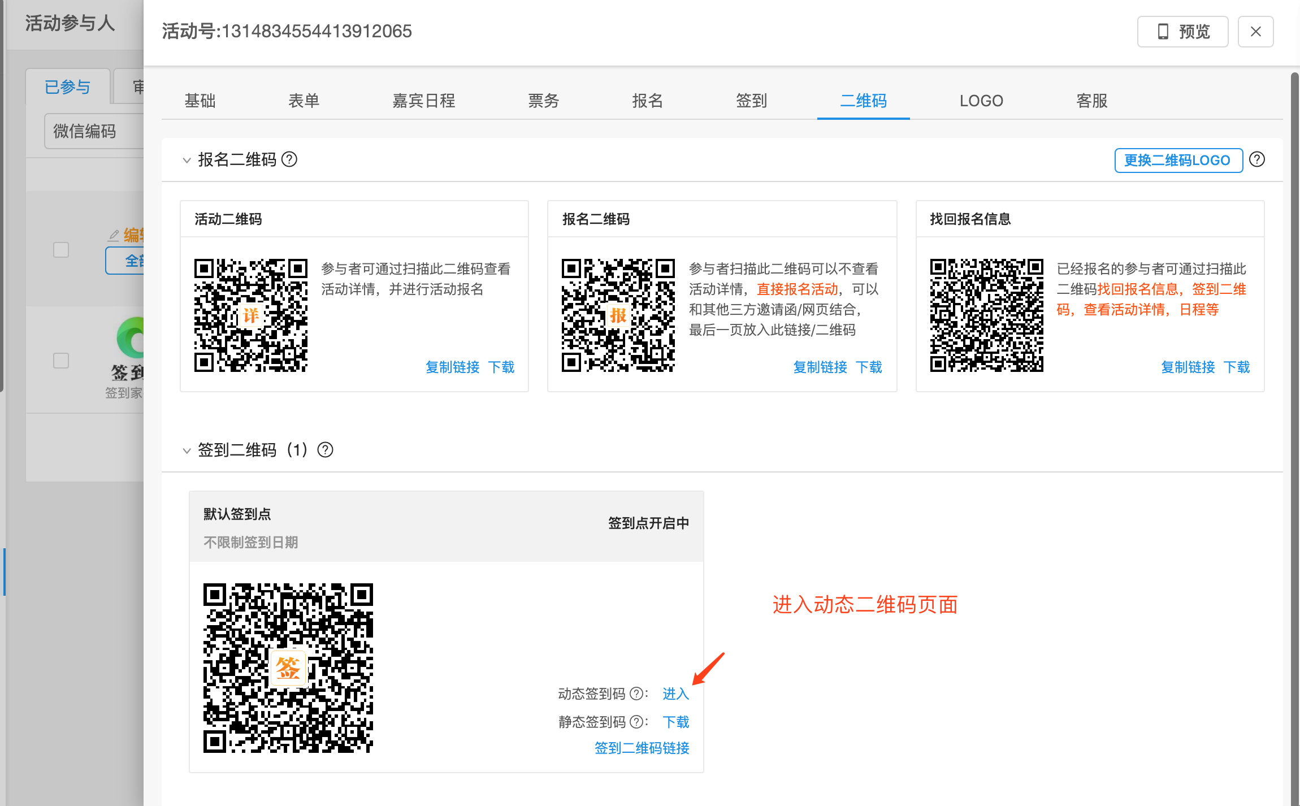Viewport: 1300px width, 806px height.
Task: Click 进入 for dynamic check-in code
Action: pos(676,694)
